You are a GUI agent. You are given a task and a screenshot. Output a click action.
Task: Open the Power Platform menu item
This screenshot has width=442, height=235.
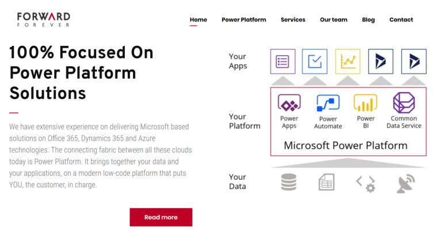coord(244,20)
